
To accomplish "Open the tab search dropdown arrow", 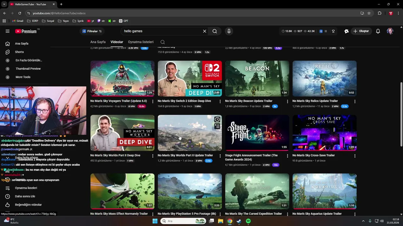I will point(4,4).
